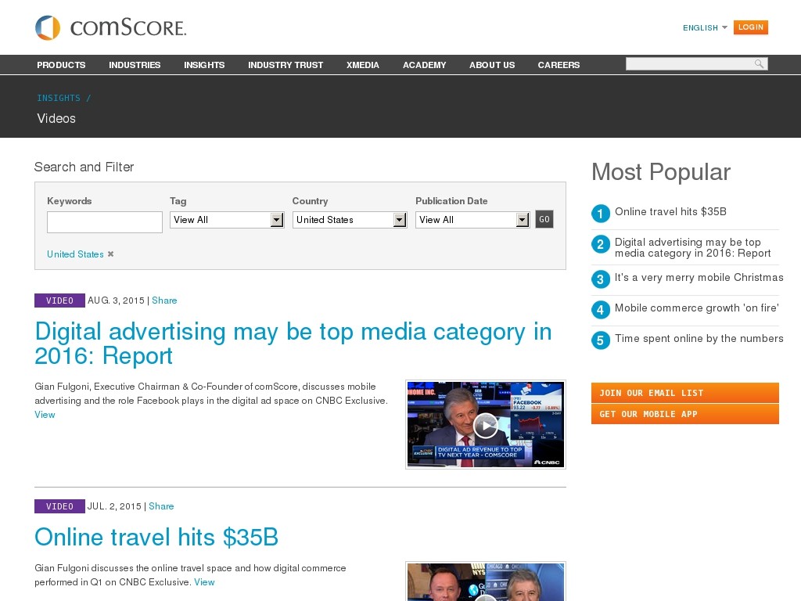Open the Industries menu
801x601 pixels.
point(135,65)
